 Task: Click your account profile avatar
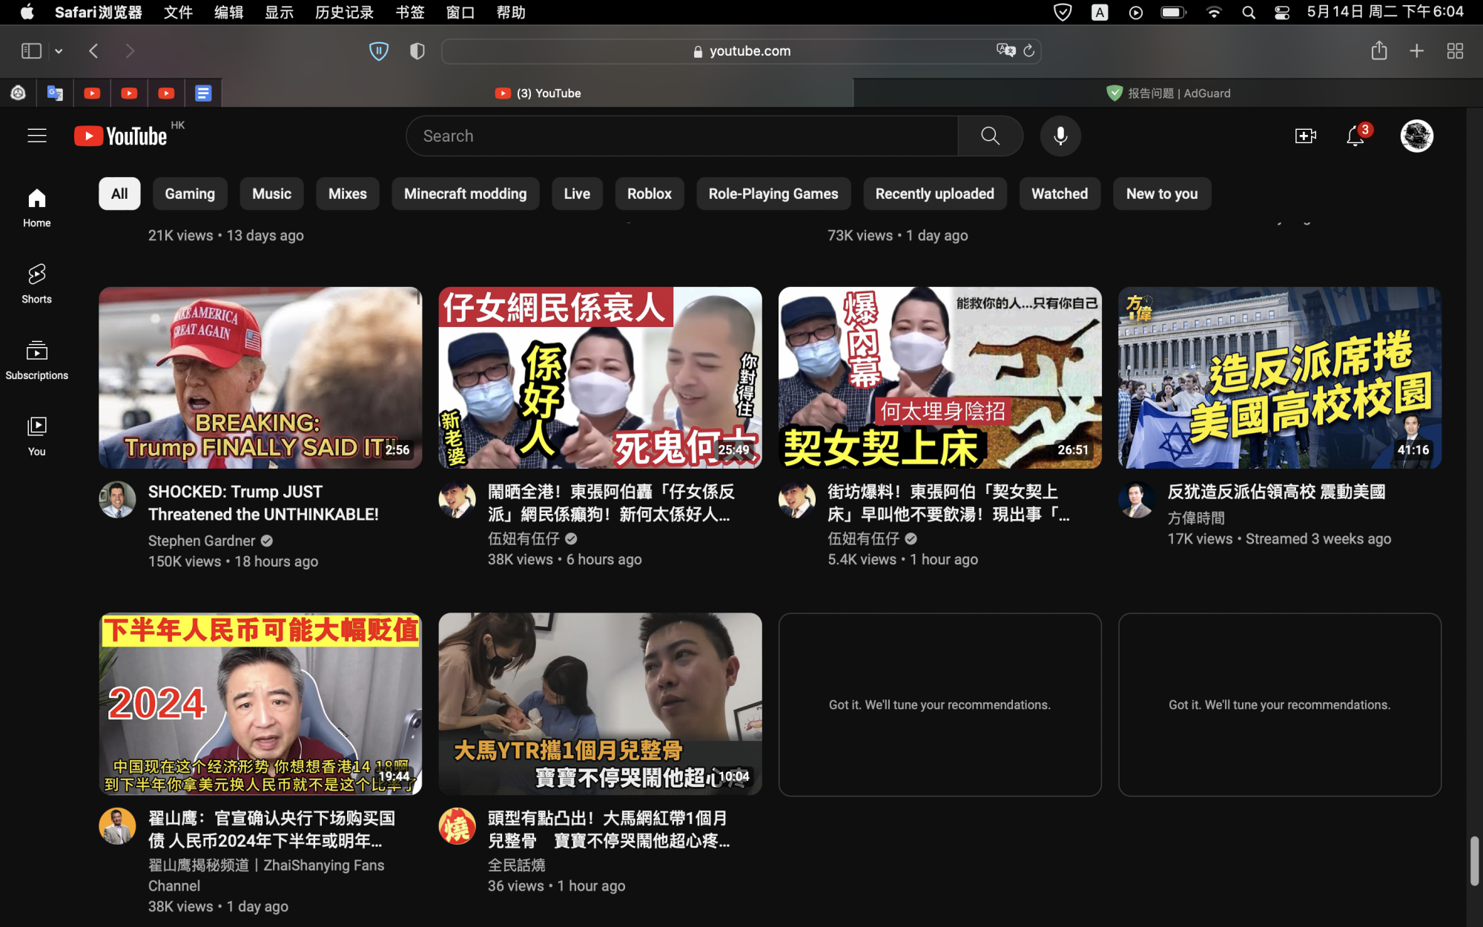1416,136
